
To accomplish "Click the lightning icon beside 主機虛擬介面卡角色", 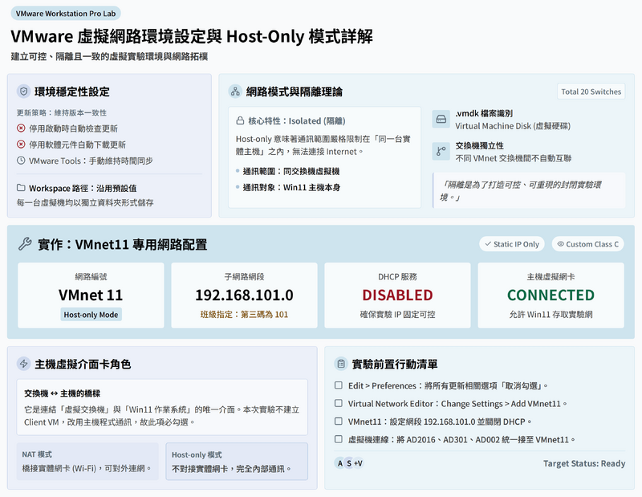I will pos(23,364).
